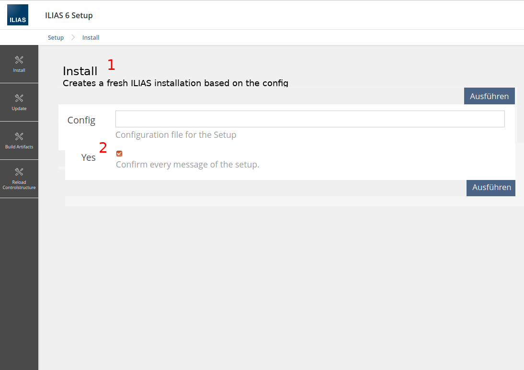Select the 'Reload Controlstructure' sidebar text label

[x=19, y=185]
